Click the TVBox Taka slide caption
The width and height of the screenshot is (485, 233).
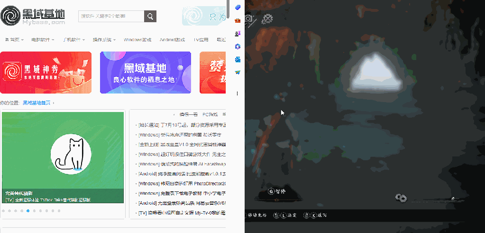[x=48, y=200]
